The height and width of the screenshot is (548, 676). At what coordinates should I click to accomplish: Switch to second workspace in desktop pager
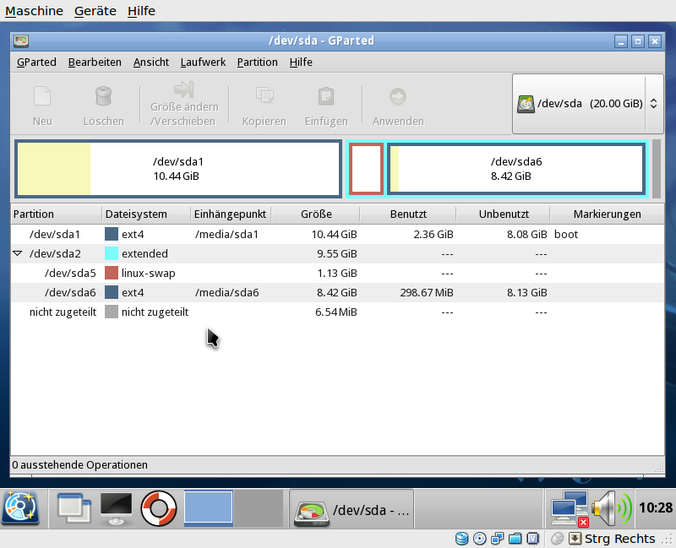click(258, 508)
